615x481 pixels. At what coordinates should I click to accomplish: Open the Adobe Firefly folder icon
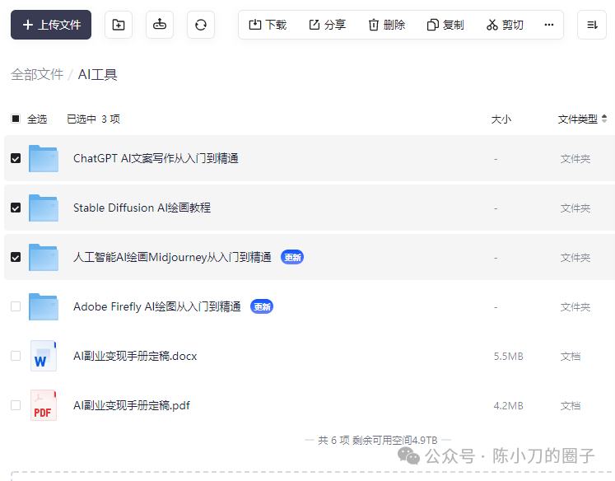pos(44,306)
